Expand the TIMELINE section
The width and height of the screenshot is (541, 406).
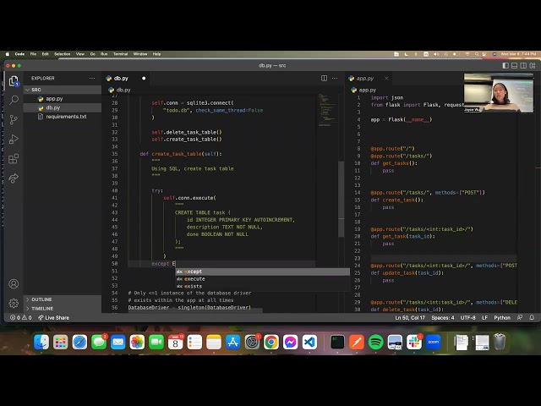click(x=63, y=308)
